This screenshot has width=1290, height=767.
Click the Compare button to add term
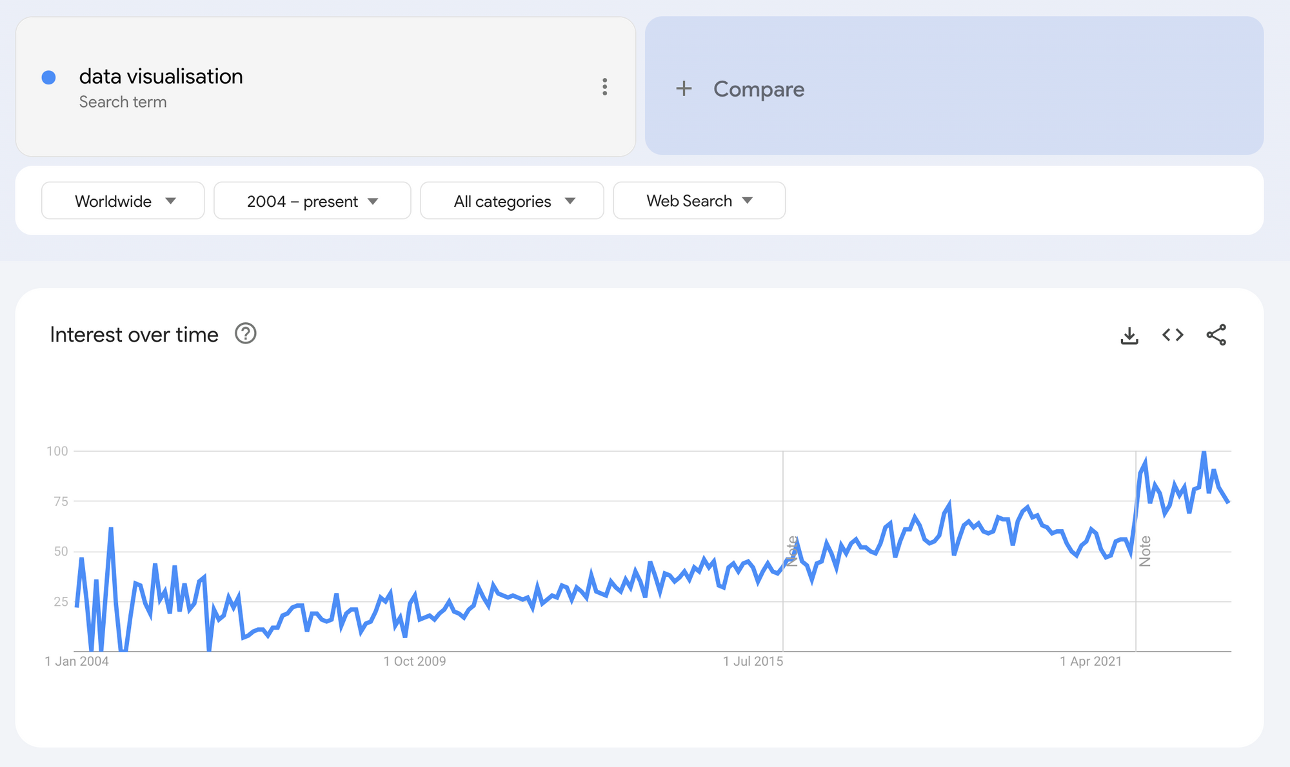pyautogui.click(x=759, y=89)
